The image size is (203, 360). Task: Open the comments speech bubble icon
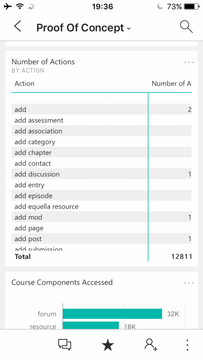(x=64, y=345)
